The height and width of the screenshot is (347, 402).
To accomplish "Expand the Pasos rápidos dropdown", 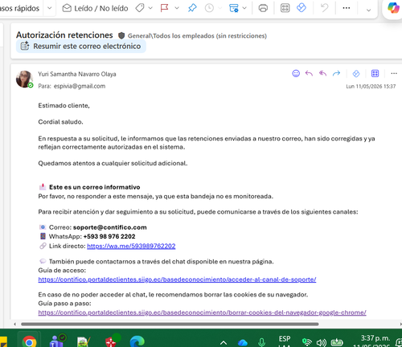I will 50,8.
